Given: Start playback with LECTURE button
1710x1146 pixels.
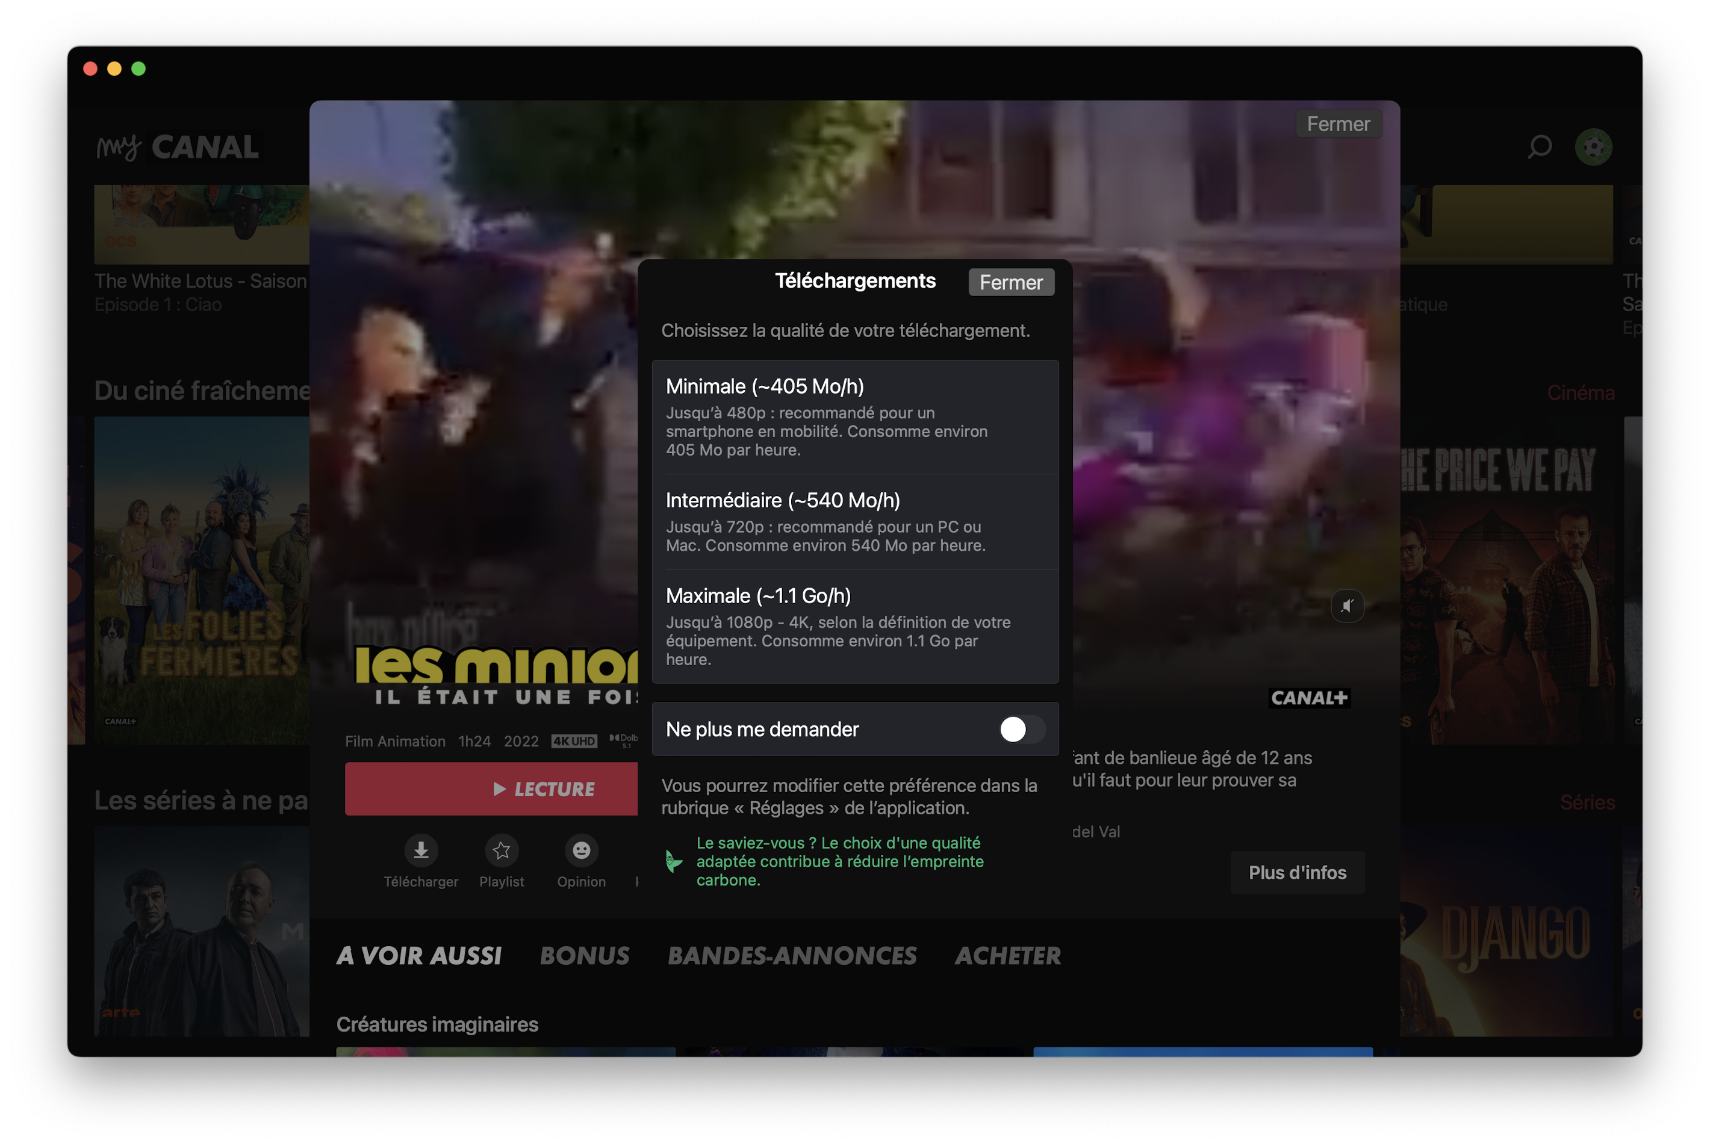Looking at the screenshot, I should point(491,789).
